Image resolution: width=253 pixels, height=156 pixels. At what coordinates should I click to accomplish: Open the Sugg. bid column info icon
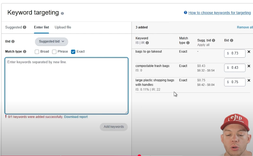pos(213,41)
